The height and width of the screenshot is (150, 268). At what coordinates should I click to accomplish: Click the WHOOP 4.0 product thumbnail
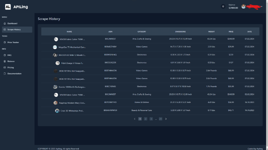pos(55,55)
